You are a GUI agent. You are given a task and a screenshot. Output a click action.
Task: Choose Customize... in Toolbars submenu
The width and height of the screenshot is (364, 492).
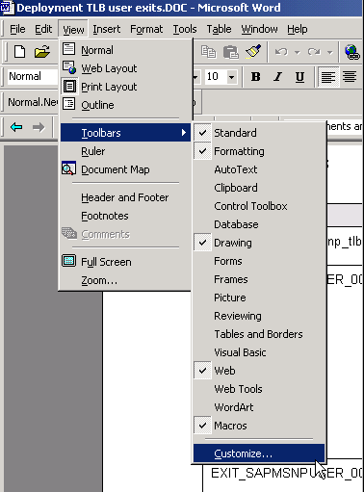point(259,453)
